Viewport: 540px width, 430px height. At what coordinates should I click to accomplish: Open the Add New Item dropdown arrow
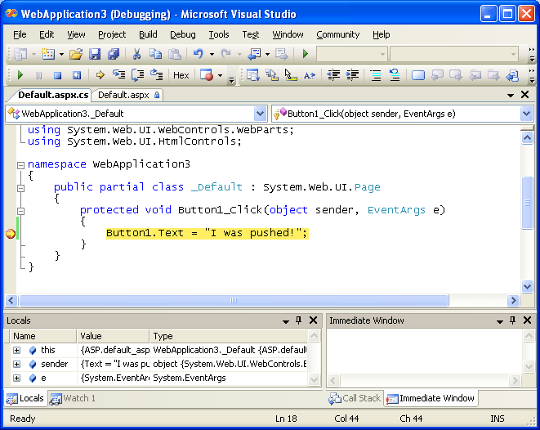(x=61, y=54)
